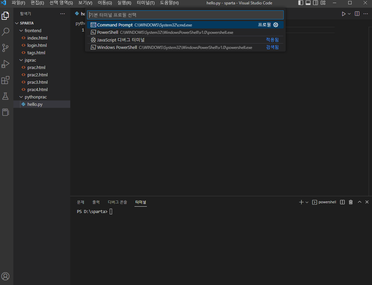The width and height of the screenshot is (372, 285).
Task: Open the Testing flask view
Action: [x=5, y=96]
